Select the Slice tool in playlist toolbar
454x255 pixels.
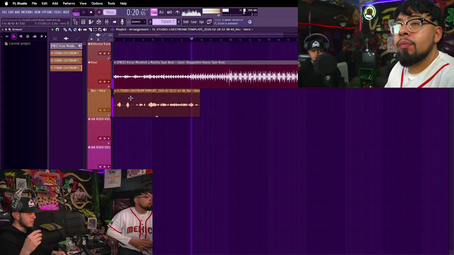tap(90, 29)
